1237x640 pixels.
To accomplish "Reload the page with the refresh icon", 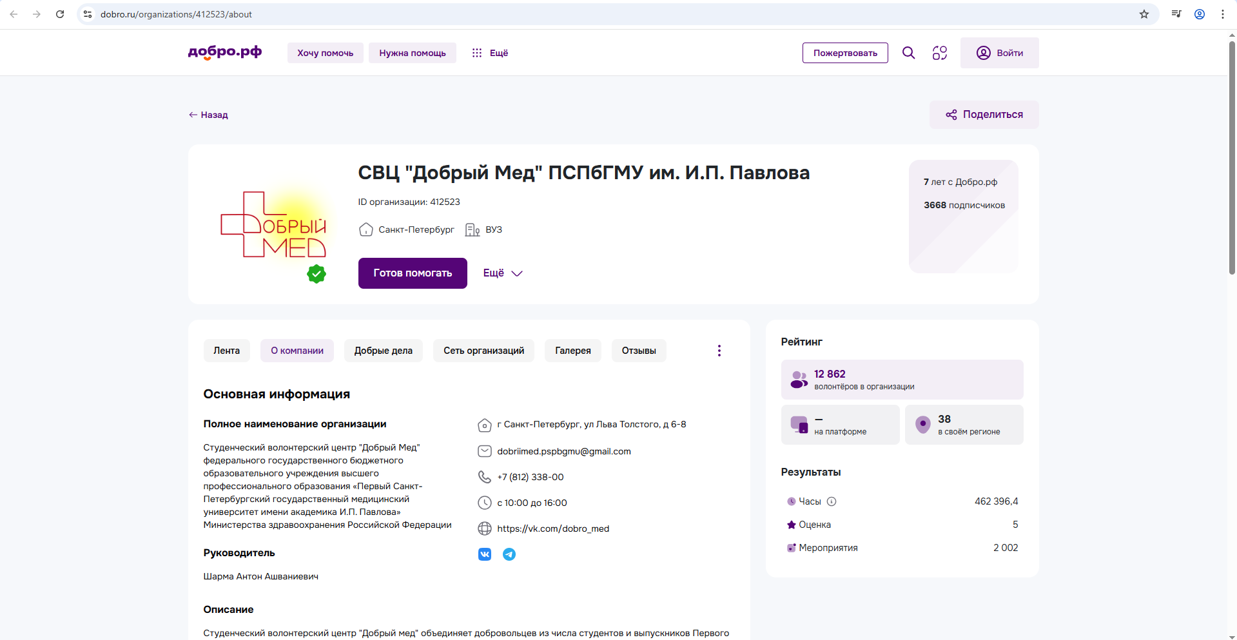I will click(x=60, y=14).
